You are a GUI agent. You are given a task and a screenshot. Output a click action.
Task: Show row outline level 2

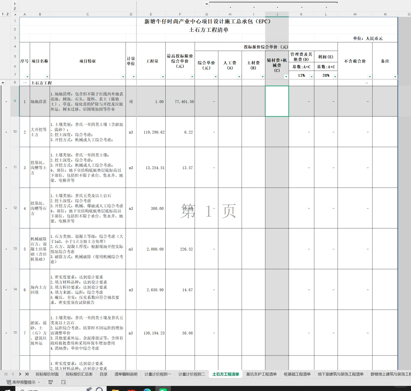point(7,14)
